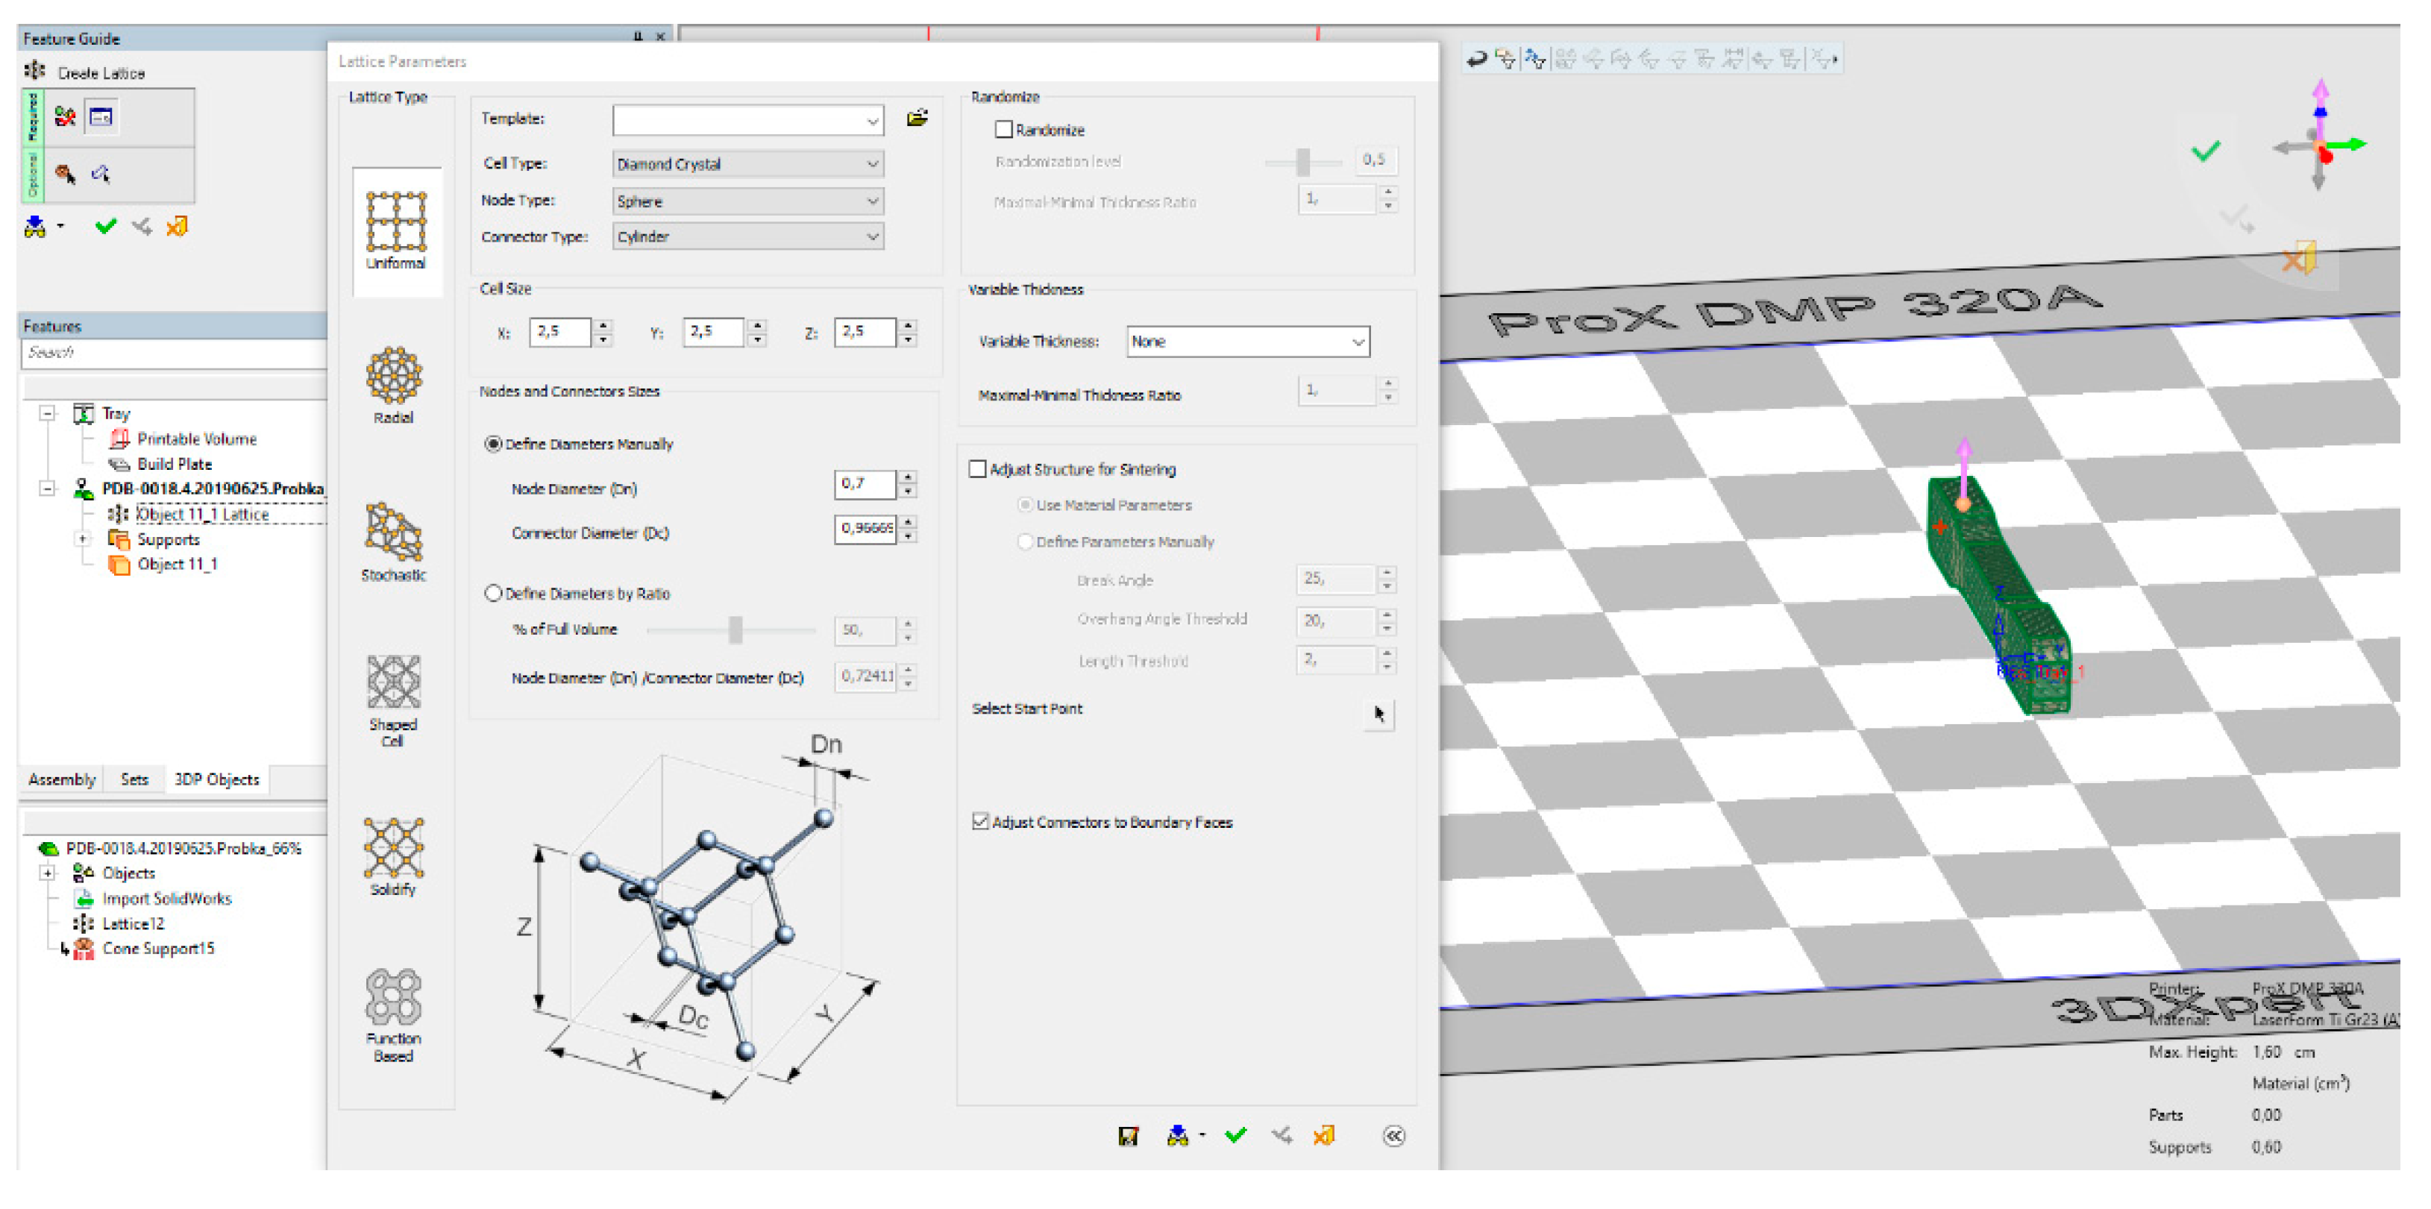This screenshot has height=1209, width=2431.
Task: Switch to the Sets tab
Action: pos(134,779)
